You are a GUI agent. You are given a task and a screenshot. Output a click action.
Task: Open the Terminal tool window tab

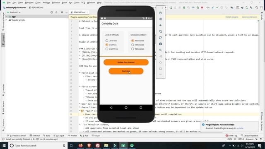(x=35, y=135)
